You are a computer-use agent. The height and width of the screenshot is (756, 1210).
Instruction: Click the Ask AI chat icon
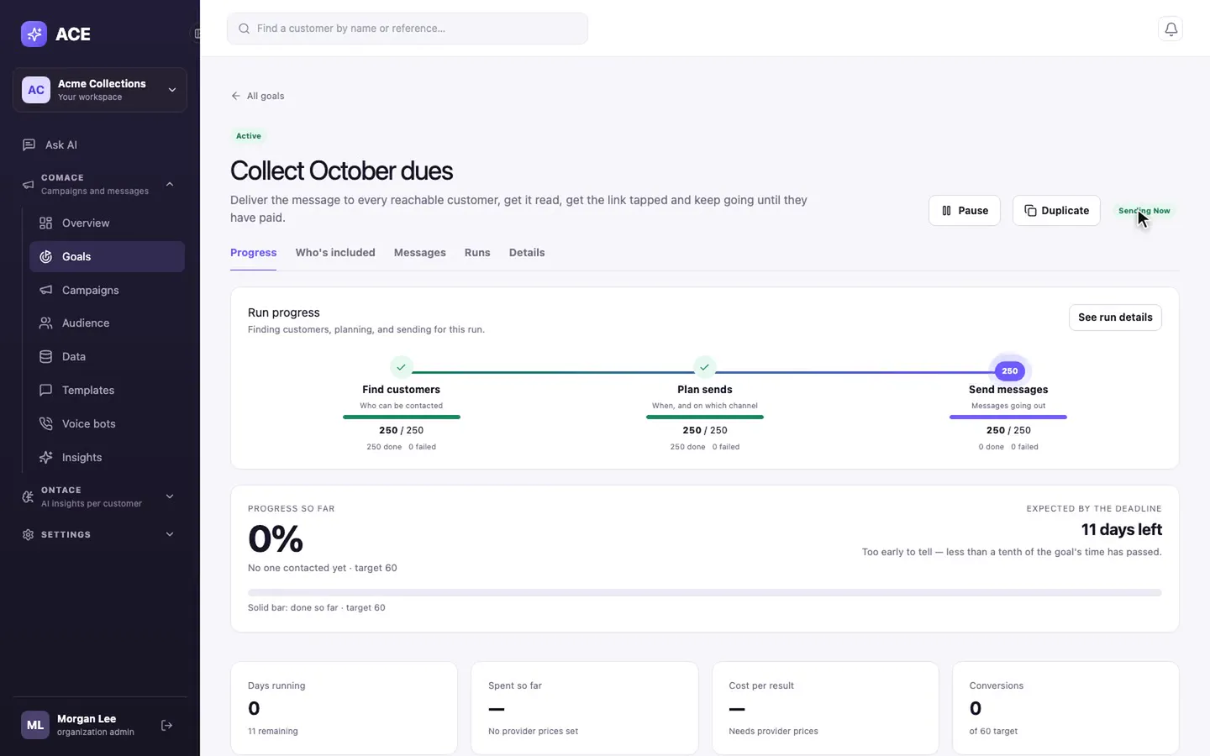(x=29, y=144)
